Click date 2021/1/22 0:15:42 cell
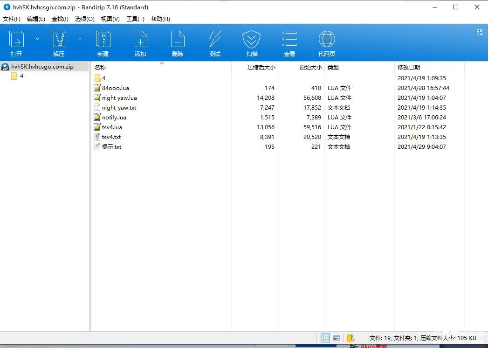Image resolution: width=488 pixels, height=348 pixels. (x=422, y=127)
